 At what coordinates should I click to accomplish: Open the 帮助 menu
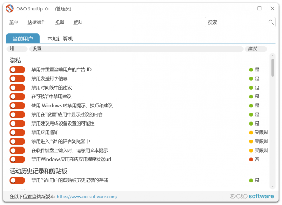78,22
